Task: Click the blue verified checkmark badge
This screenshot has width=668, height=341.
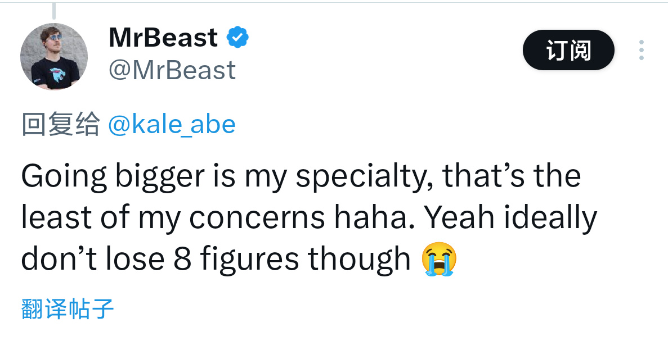Action: (237, 37)
